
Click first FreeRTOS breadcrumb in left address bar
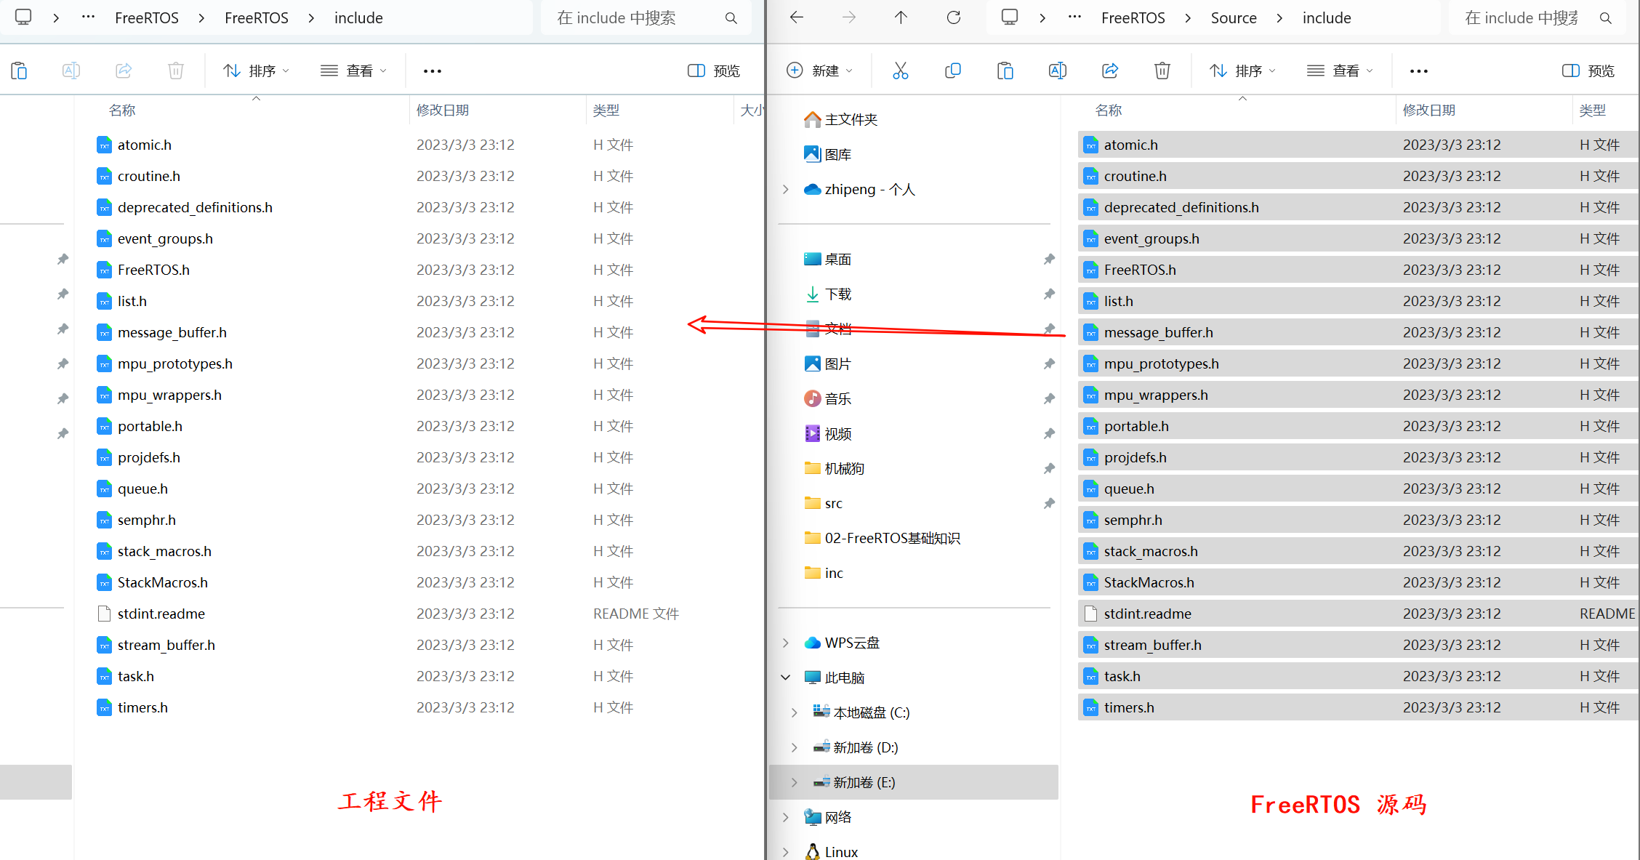click(147, 18)
